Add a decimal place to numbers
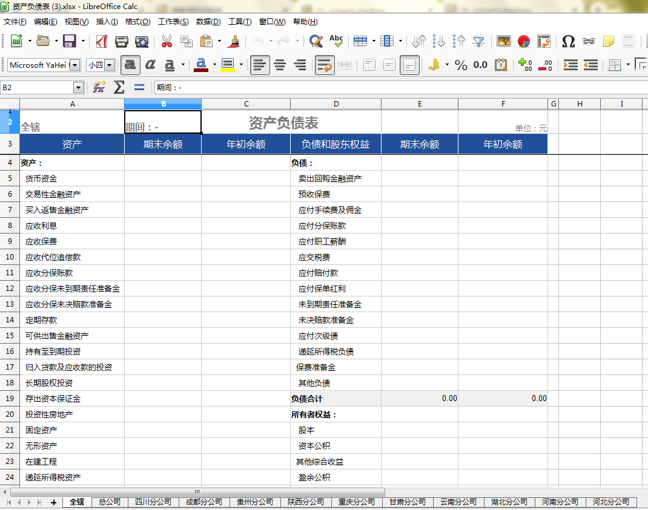 (525, 65)
